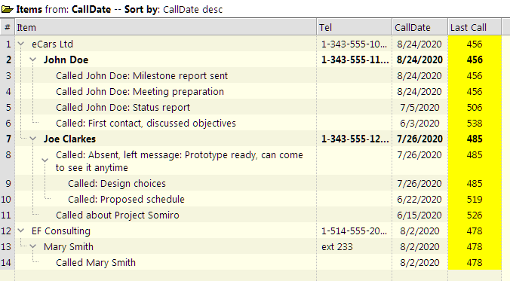Select Called John Doe: Milestone report sent
The width and height of the screenshot is (510, 281).
[142, 75]
